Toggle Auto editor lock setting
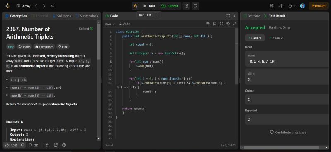 click(x=125, y=24)
